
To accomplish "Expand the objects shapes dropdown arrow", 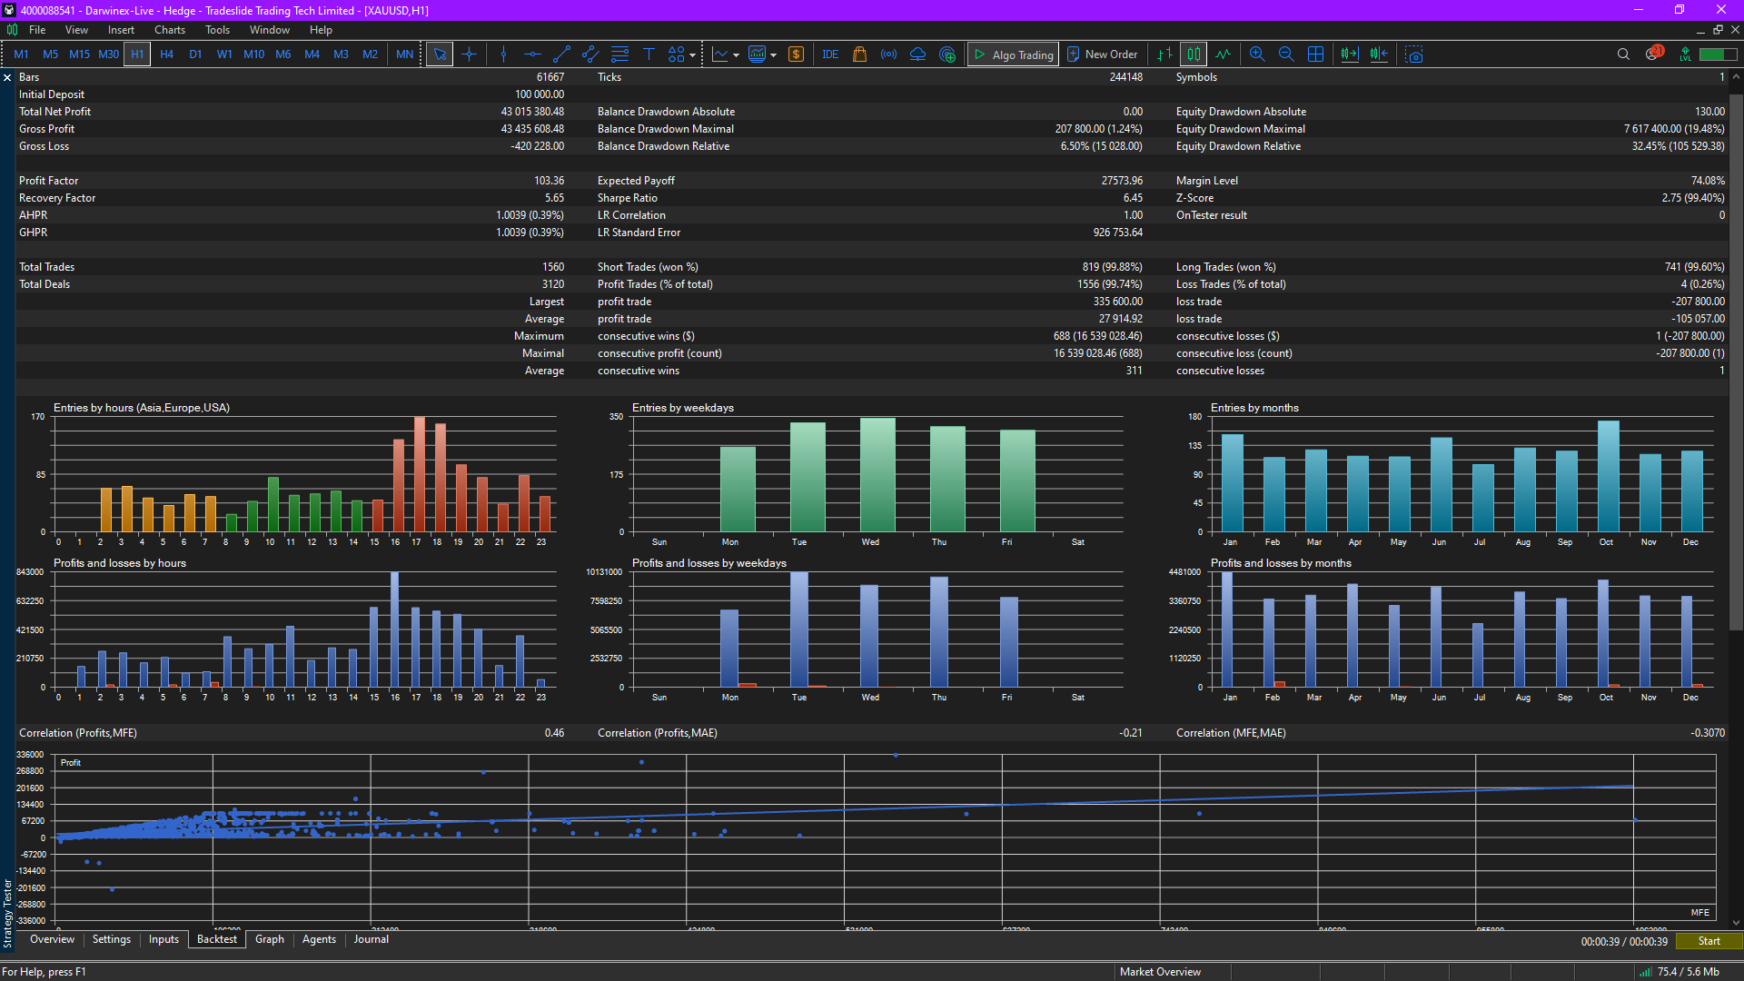I will [693, 55].
